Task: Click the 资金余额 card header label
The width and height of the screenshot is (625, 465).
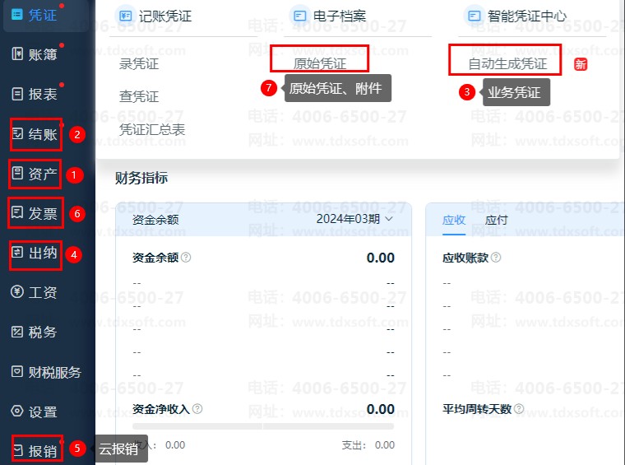Action: tap(155, 220)
